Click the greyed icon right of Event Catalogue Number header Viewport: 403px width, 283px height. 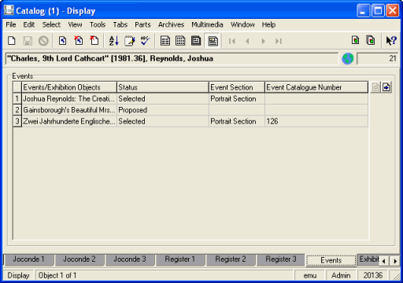375,87
